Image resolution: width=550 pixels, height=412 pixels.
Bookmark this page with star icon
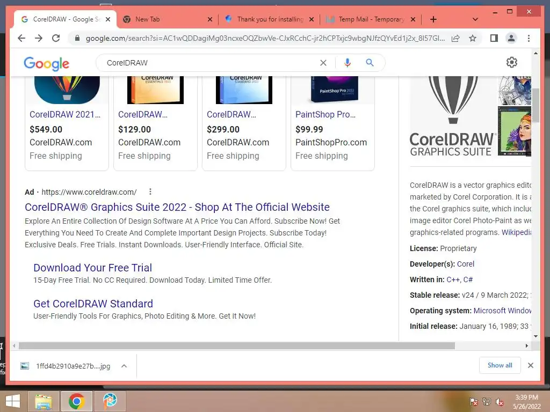pos(473,38)
